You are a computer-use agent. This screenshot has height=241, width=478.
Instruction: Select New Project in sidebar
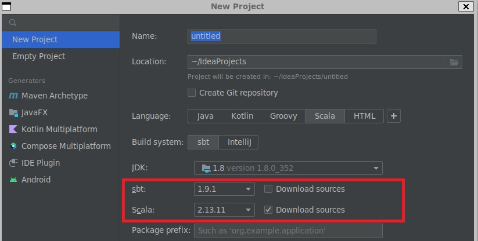pyautogui.click(x=60, y=39)
